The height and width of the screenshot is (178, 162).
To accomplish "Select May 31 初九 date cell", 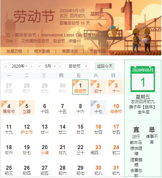I will (x=116, y=169).
